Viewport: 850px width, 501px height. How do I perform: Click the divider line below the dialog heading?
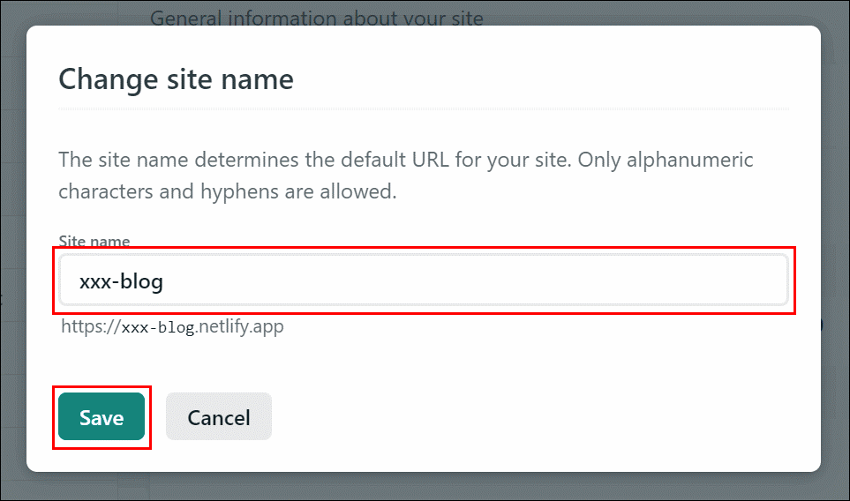424,108
